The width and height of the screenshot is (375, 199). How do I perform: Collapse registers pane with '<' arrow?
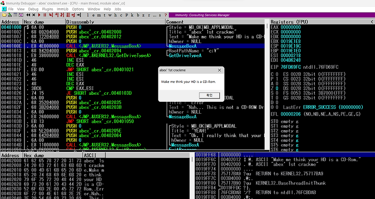pos(372,22)
